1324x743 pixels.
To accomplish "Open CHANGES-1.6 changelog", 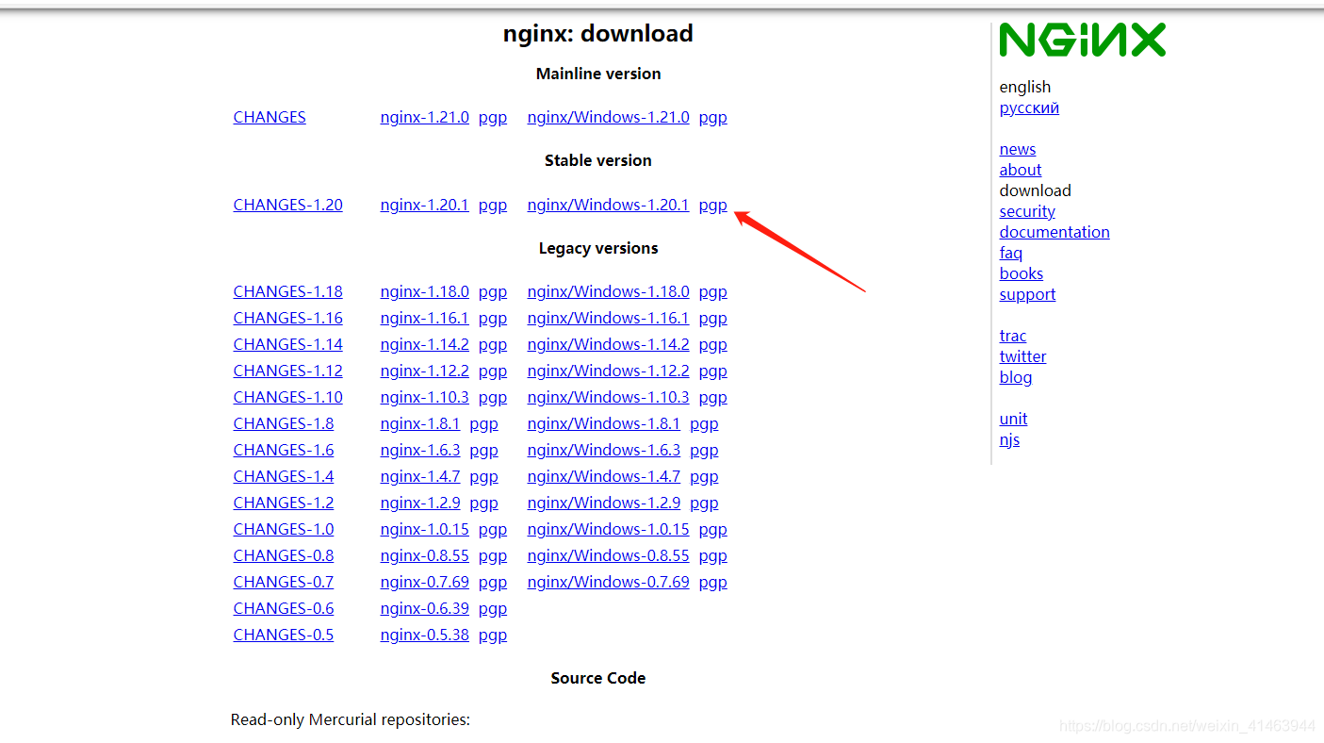I will (284, 450).
